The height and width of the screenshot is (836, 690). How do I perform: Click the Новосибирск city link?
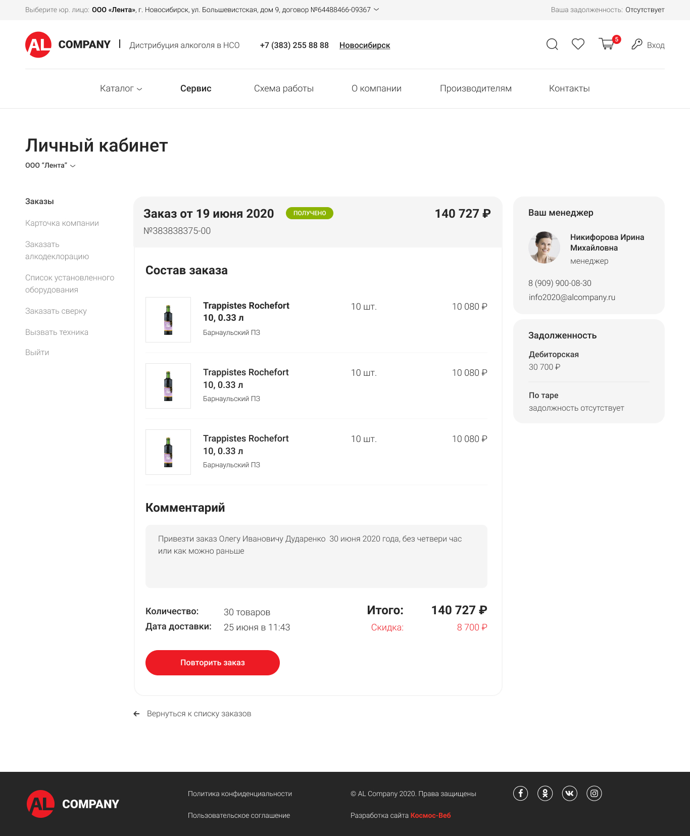[x=365, y=45]
